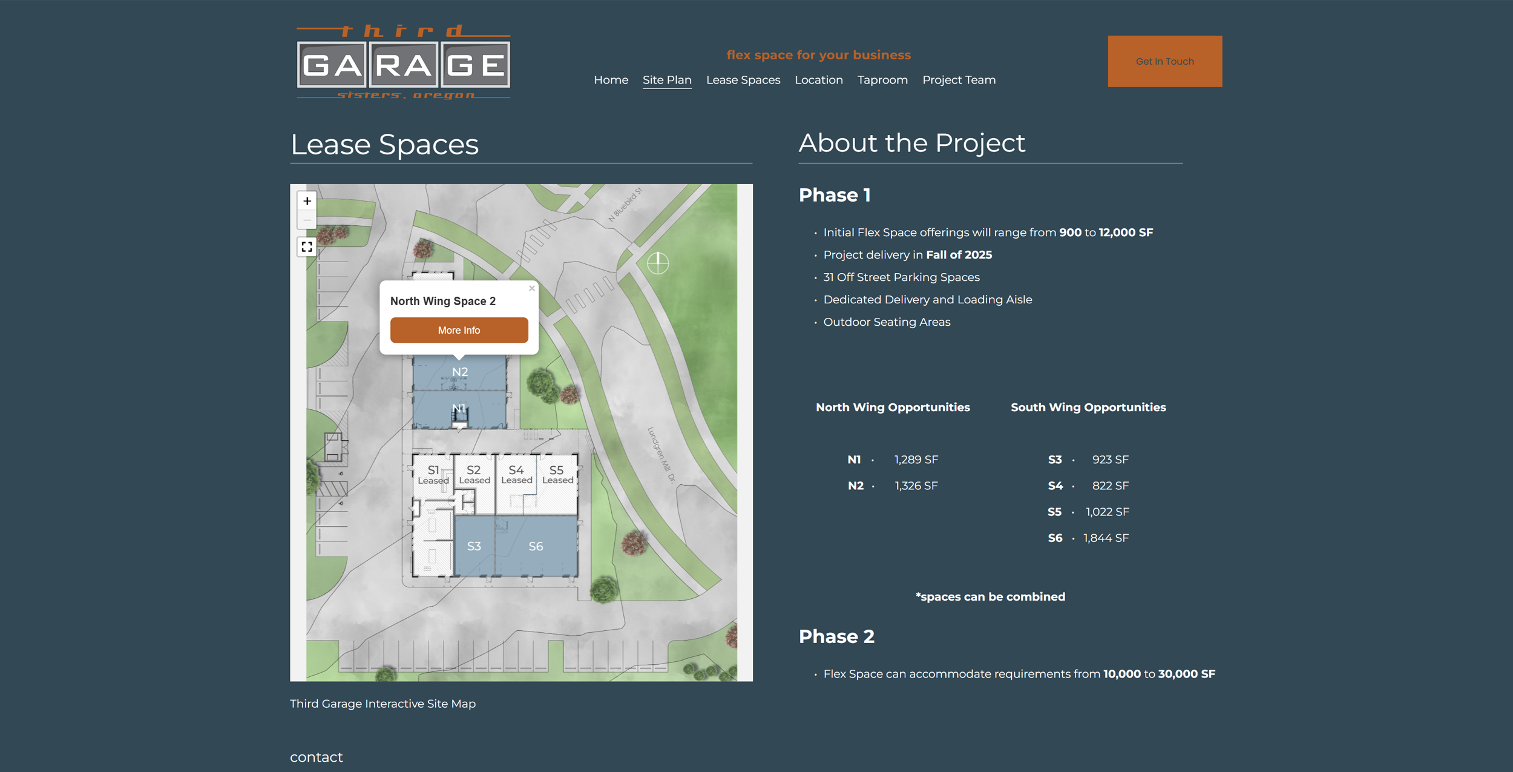Viewport: 1513px width, 772px height.
Task: Open the contact link at page bottom
Action: tap(316, 757)
